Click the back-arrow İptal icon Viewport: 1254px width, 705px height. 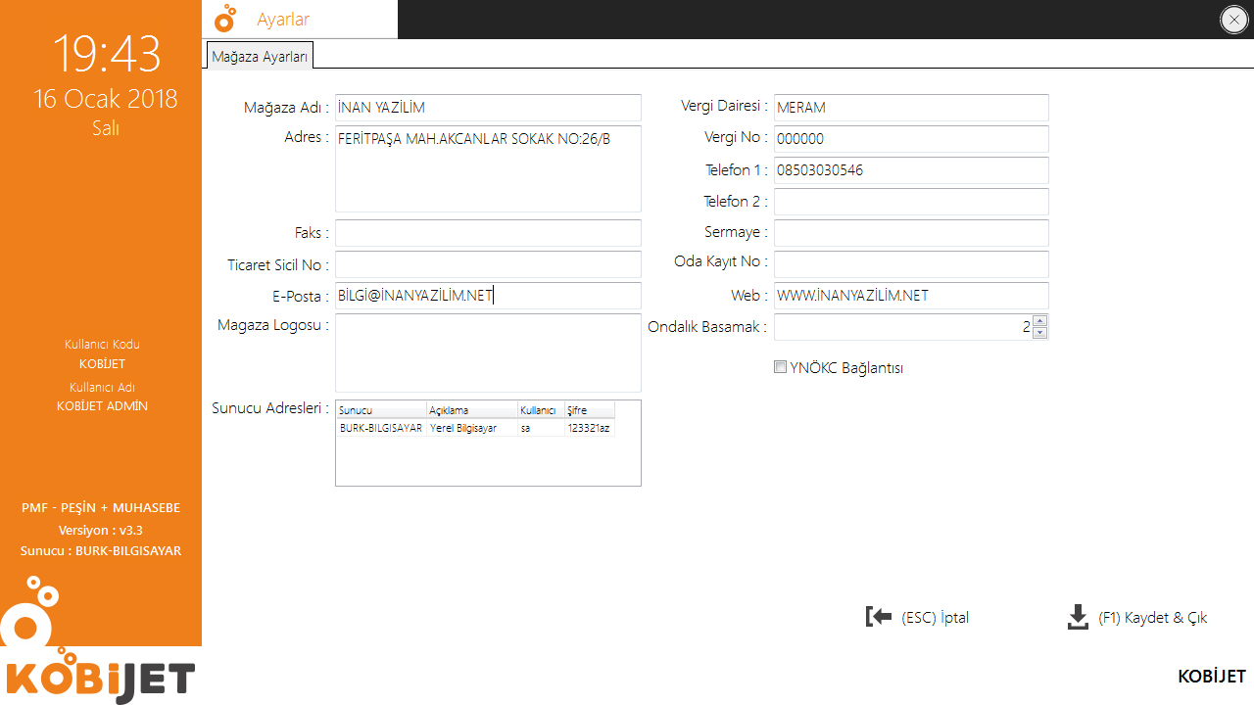click(879, 617)
